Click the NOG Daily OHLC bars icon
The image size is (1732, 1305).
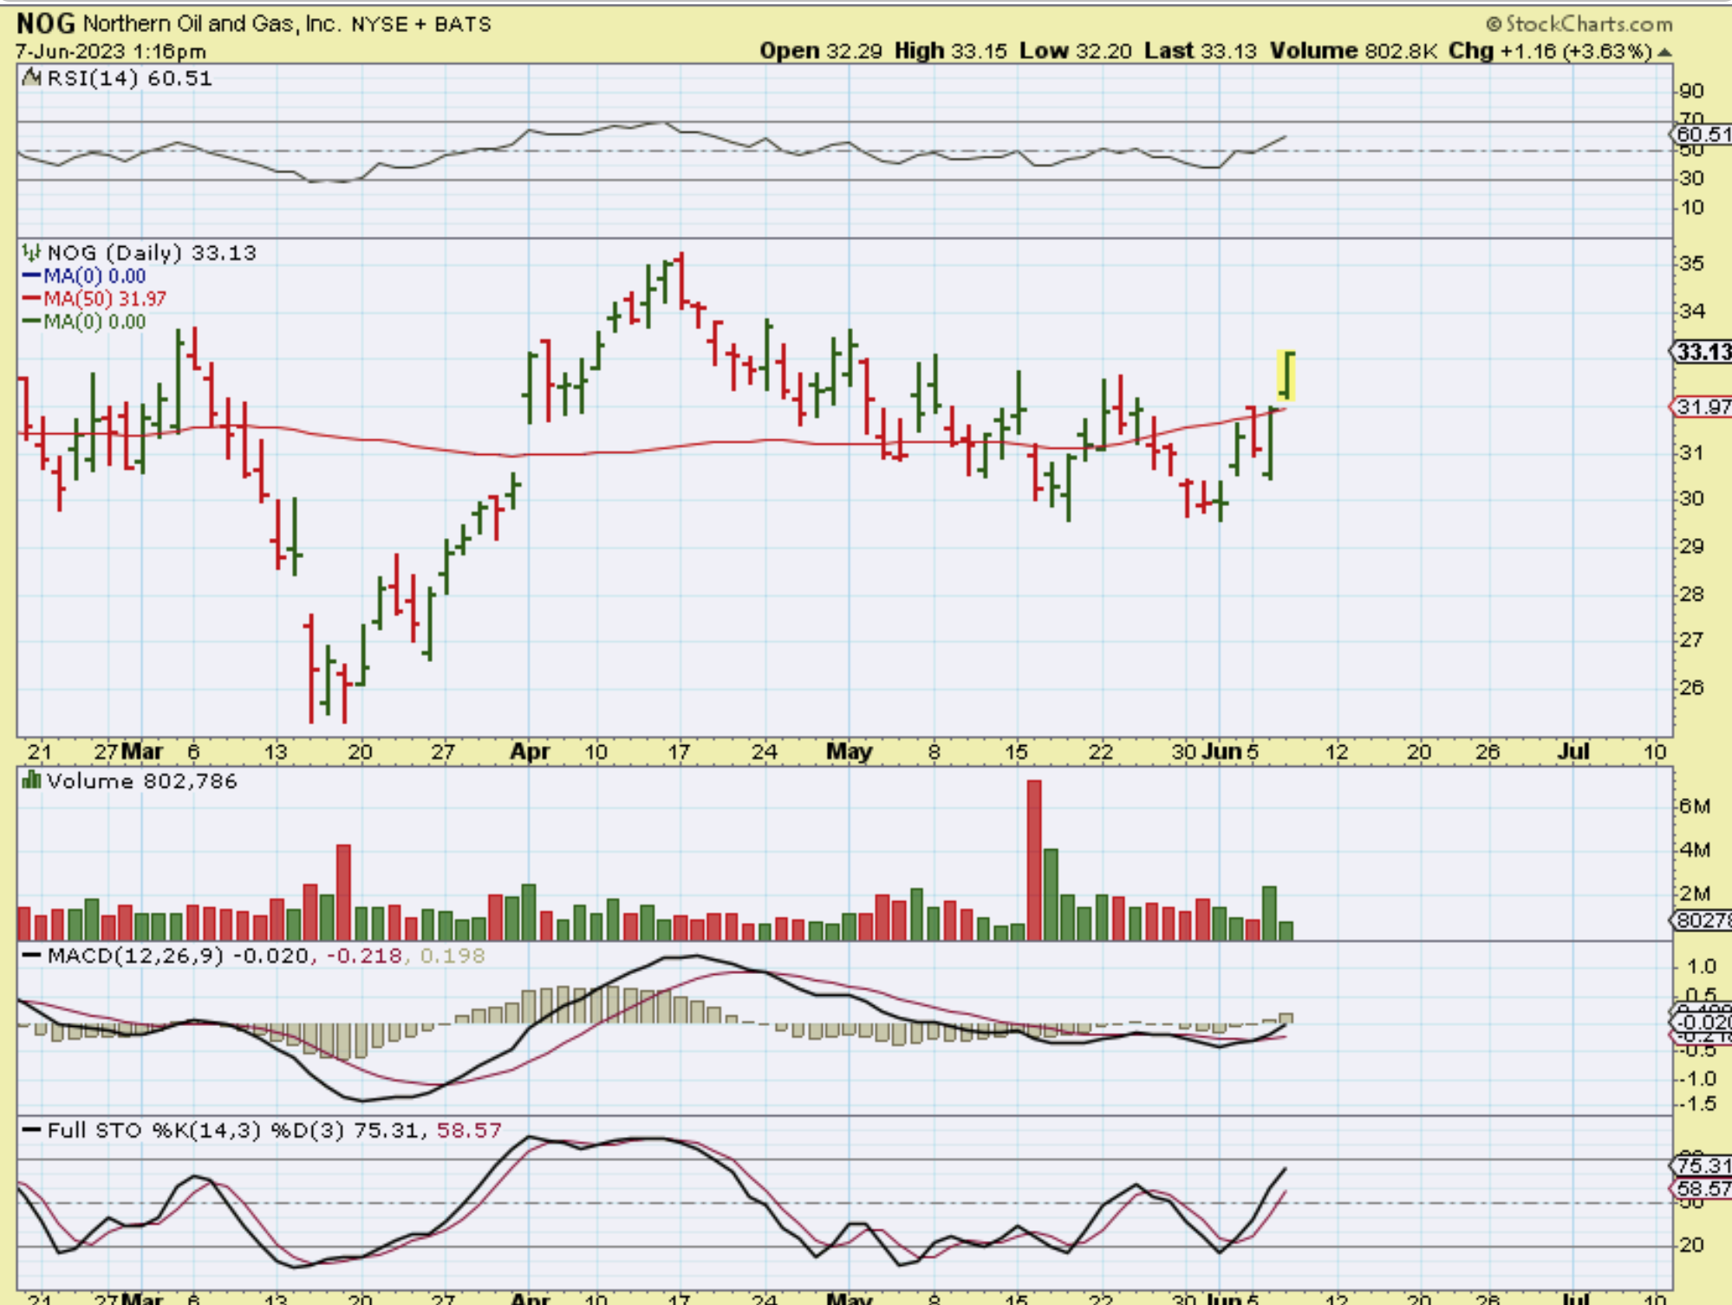point(32,253)
